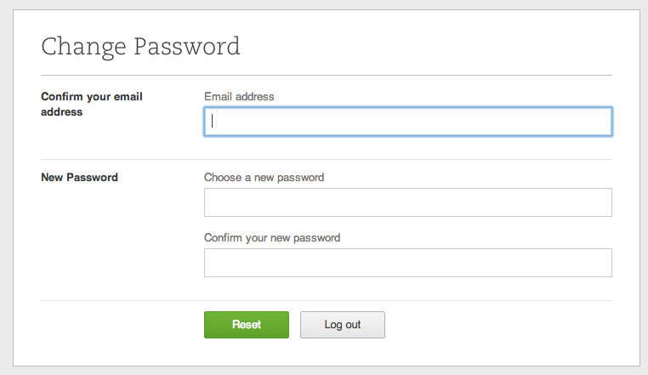Click the bold 'New Password' section label
Viewport: 648px width, 375px height.
click(79, 178)
